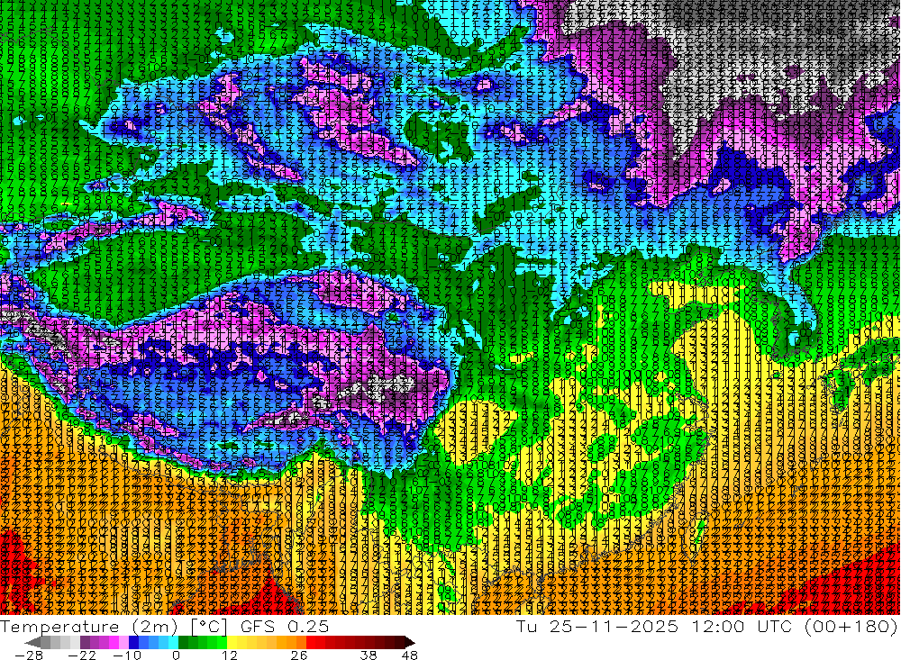901x660 pixels.
Task: Click the yellow swatch right of 12
Action: click(232, 642)
